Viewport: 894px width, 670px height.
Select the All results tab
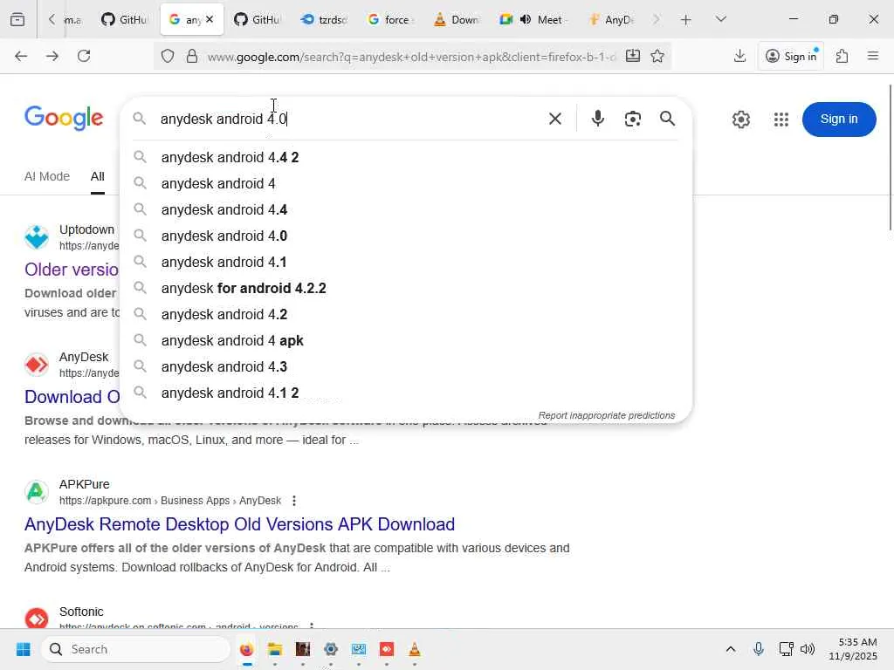(98, 176)
